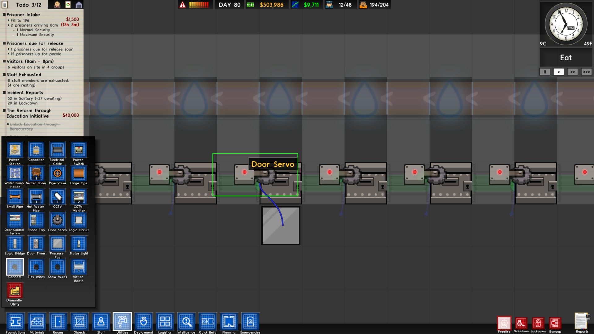Open the Deployment menu
The width and height of the screenshot is (594, 334).
[144, 322]
